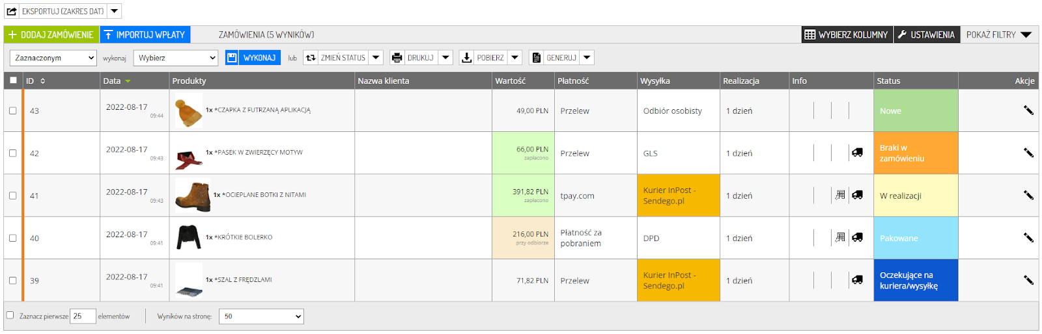
Task: Click the swap arrows icon on Zmień status
Action: (311, 58)
